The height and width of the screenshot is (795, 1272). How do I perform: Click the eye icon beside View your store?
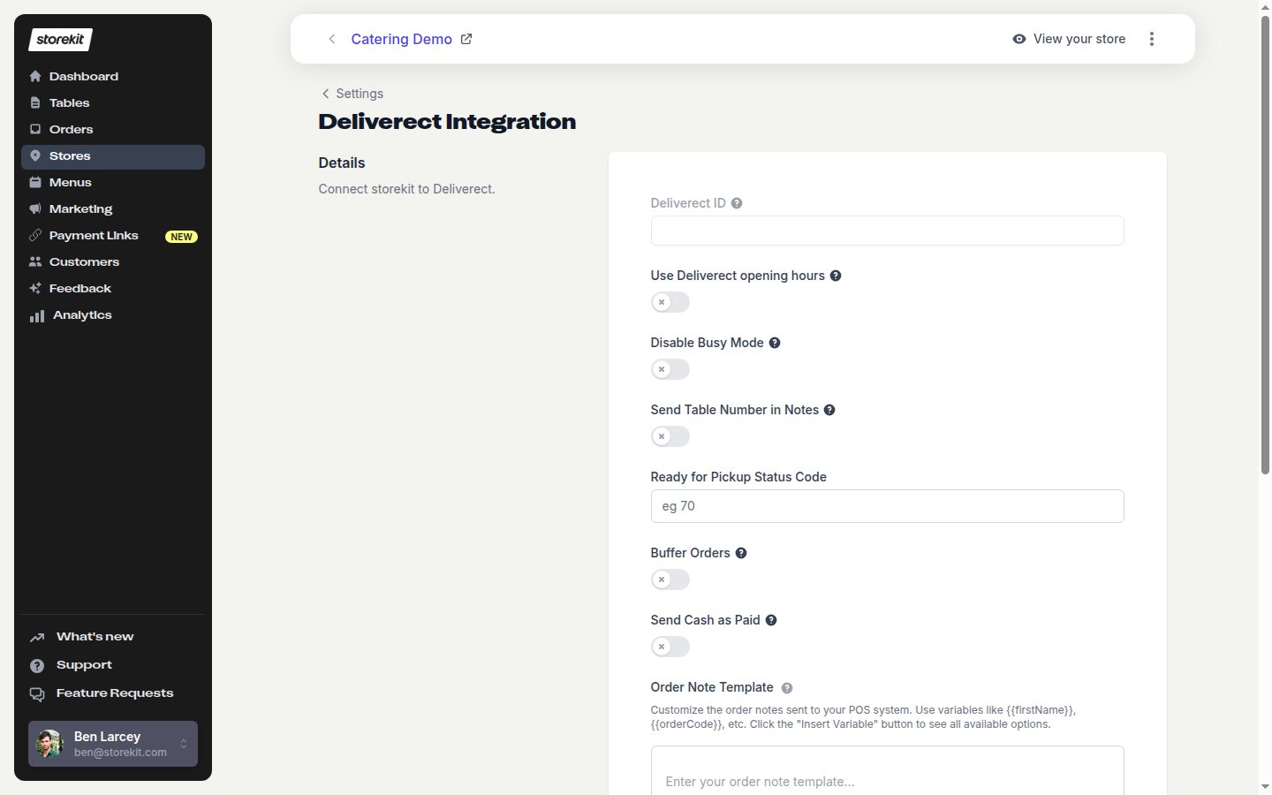tap(1019, 39)
